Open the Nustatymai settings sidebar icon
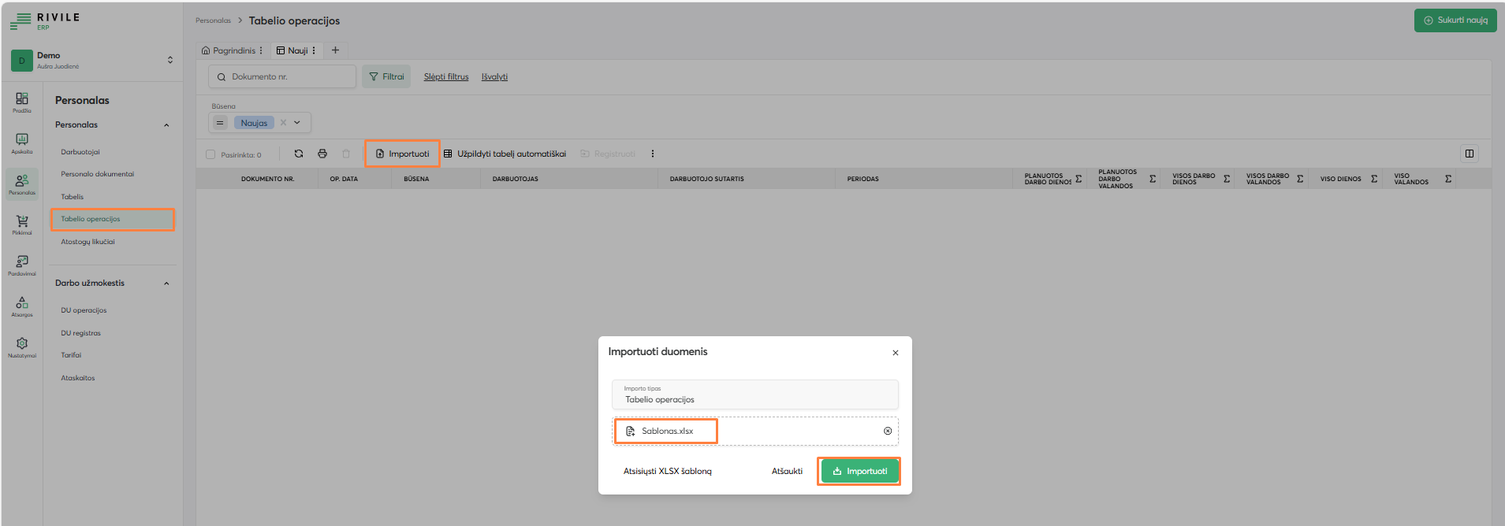The height and width of the screenshot is (526, 1505). (x=22, y=347)
